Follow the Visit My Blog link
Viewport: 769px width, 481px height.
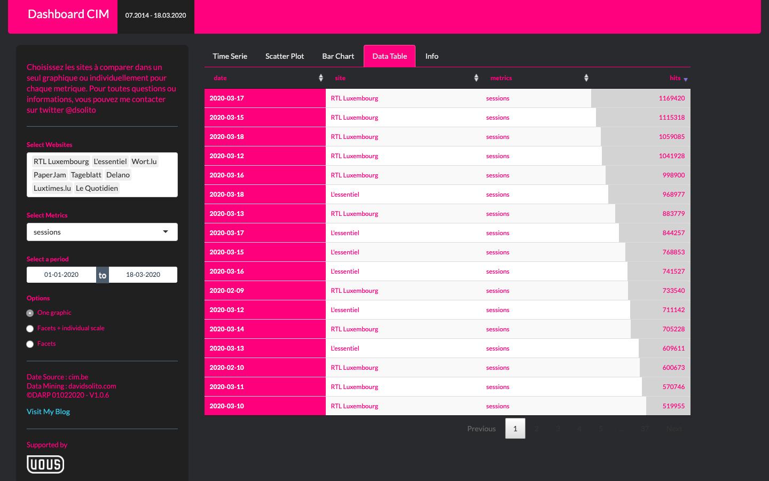pyautogui.click(x=48, y=412)
